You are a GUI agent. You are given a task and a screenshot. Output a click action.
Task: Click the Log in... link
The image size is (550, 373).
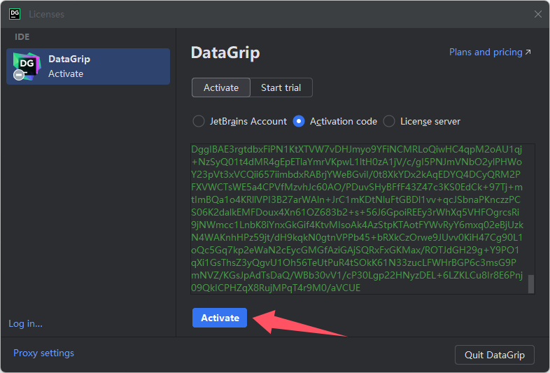pyautogui.click(x=25, y=323)
